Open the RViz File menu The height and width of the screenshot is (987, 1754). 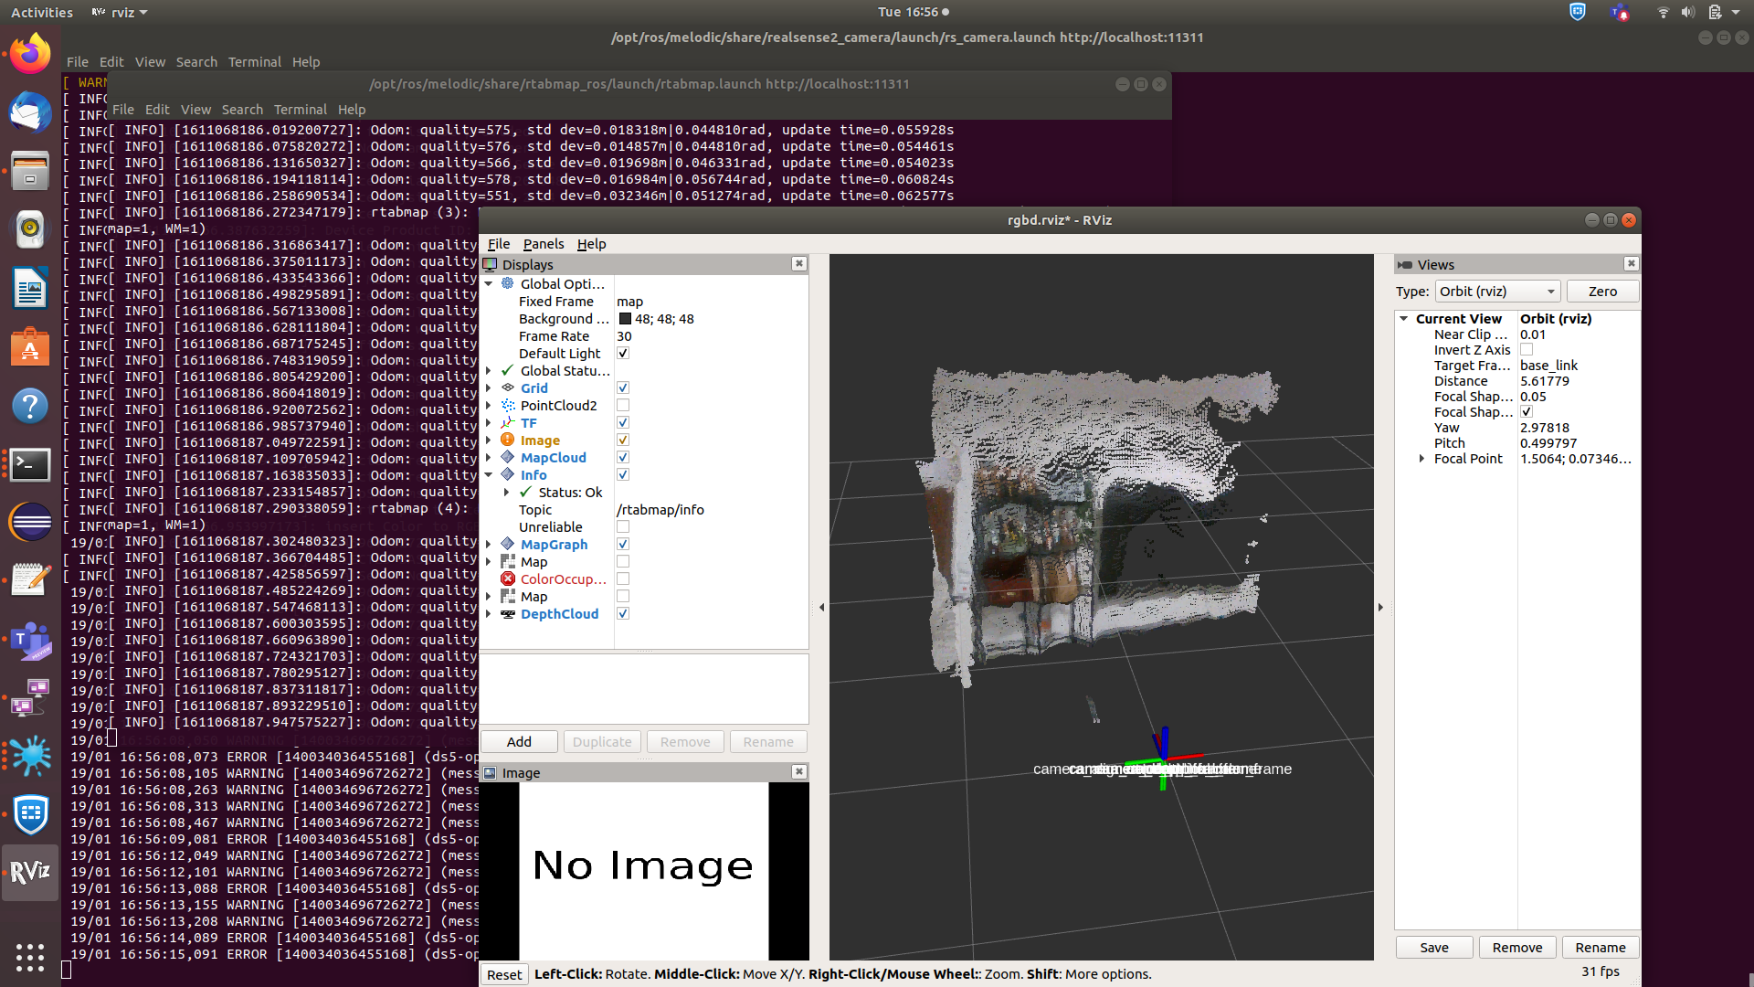[x=499, y=244]
